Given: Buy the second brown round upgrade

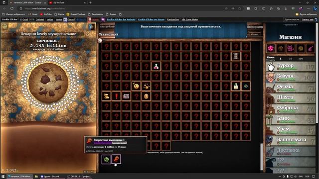Looking at the screenshot, I should pos(281,48).
